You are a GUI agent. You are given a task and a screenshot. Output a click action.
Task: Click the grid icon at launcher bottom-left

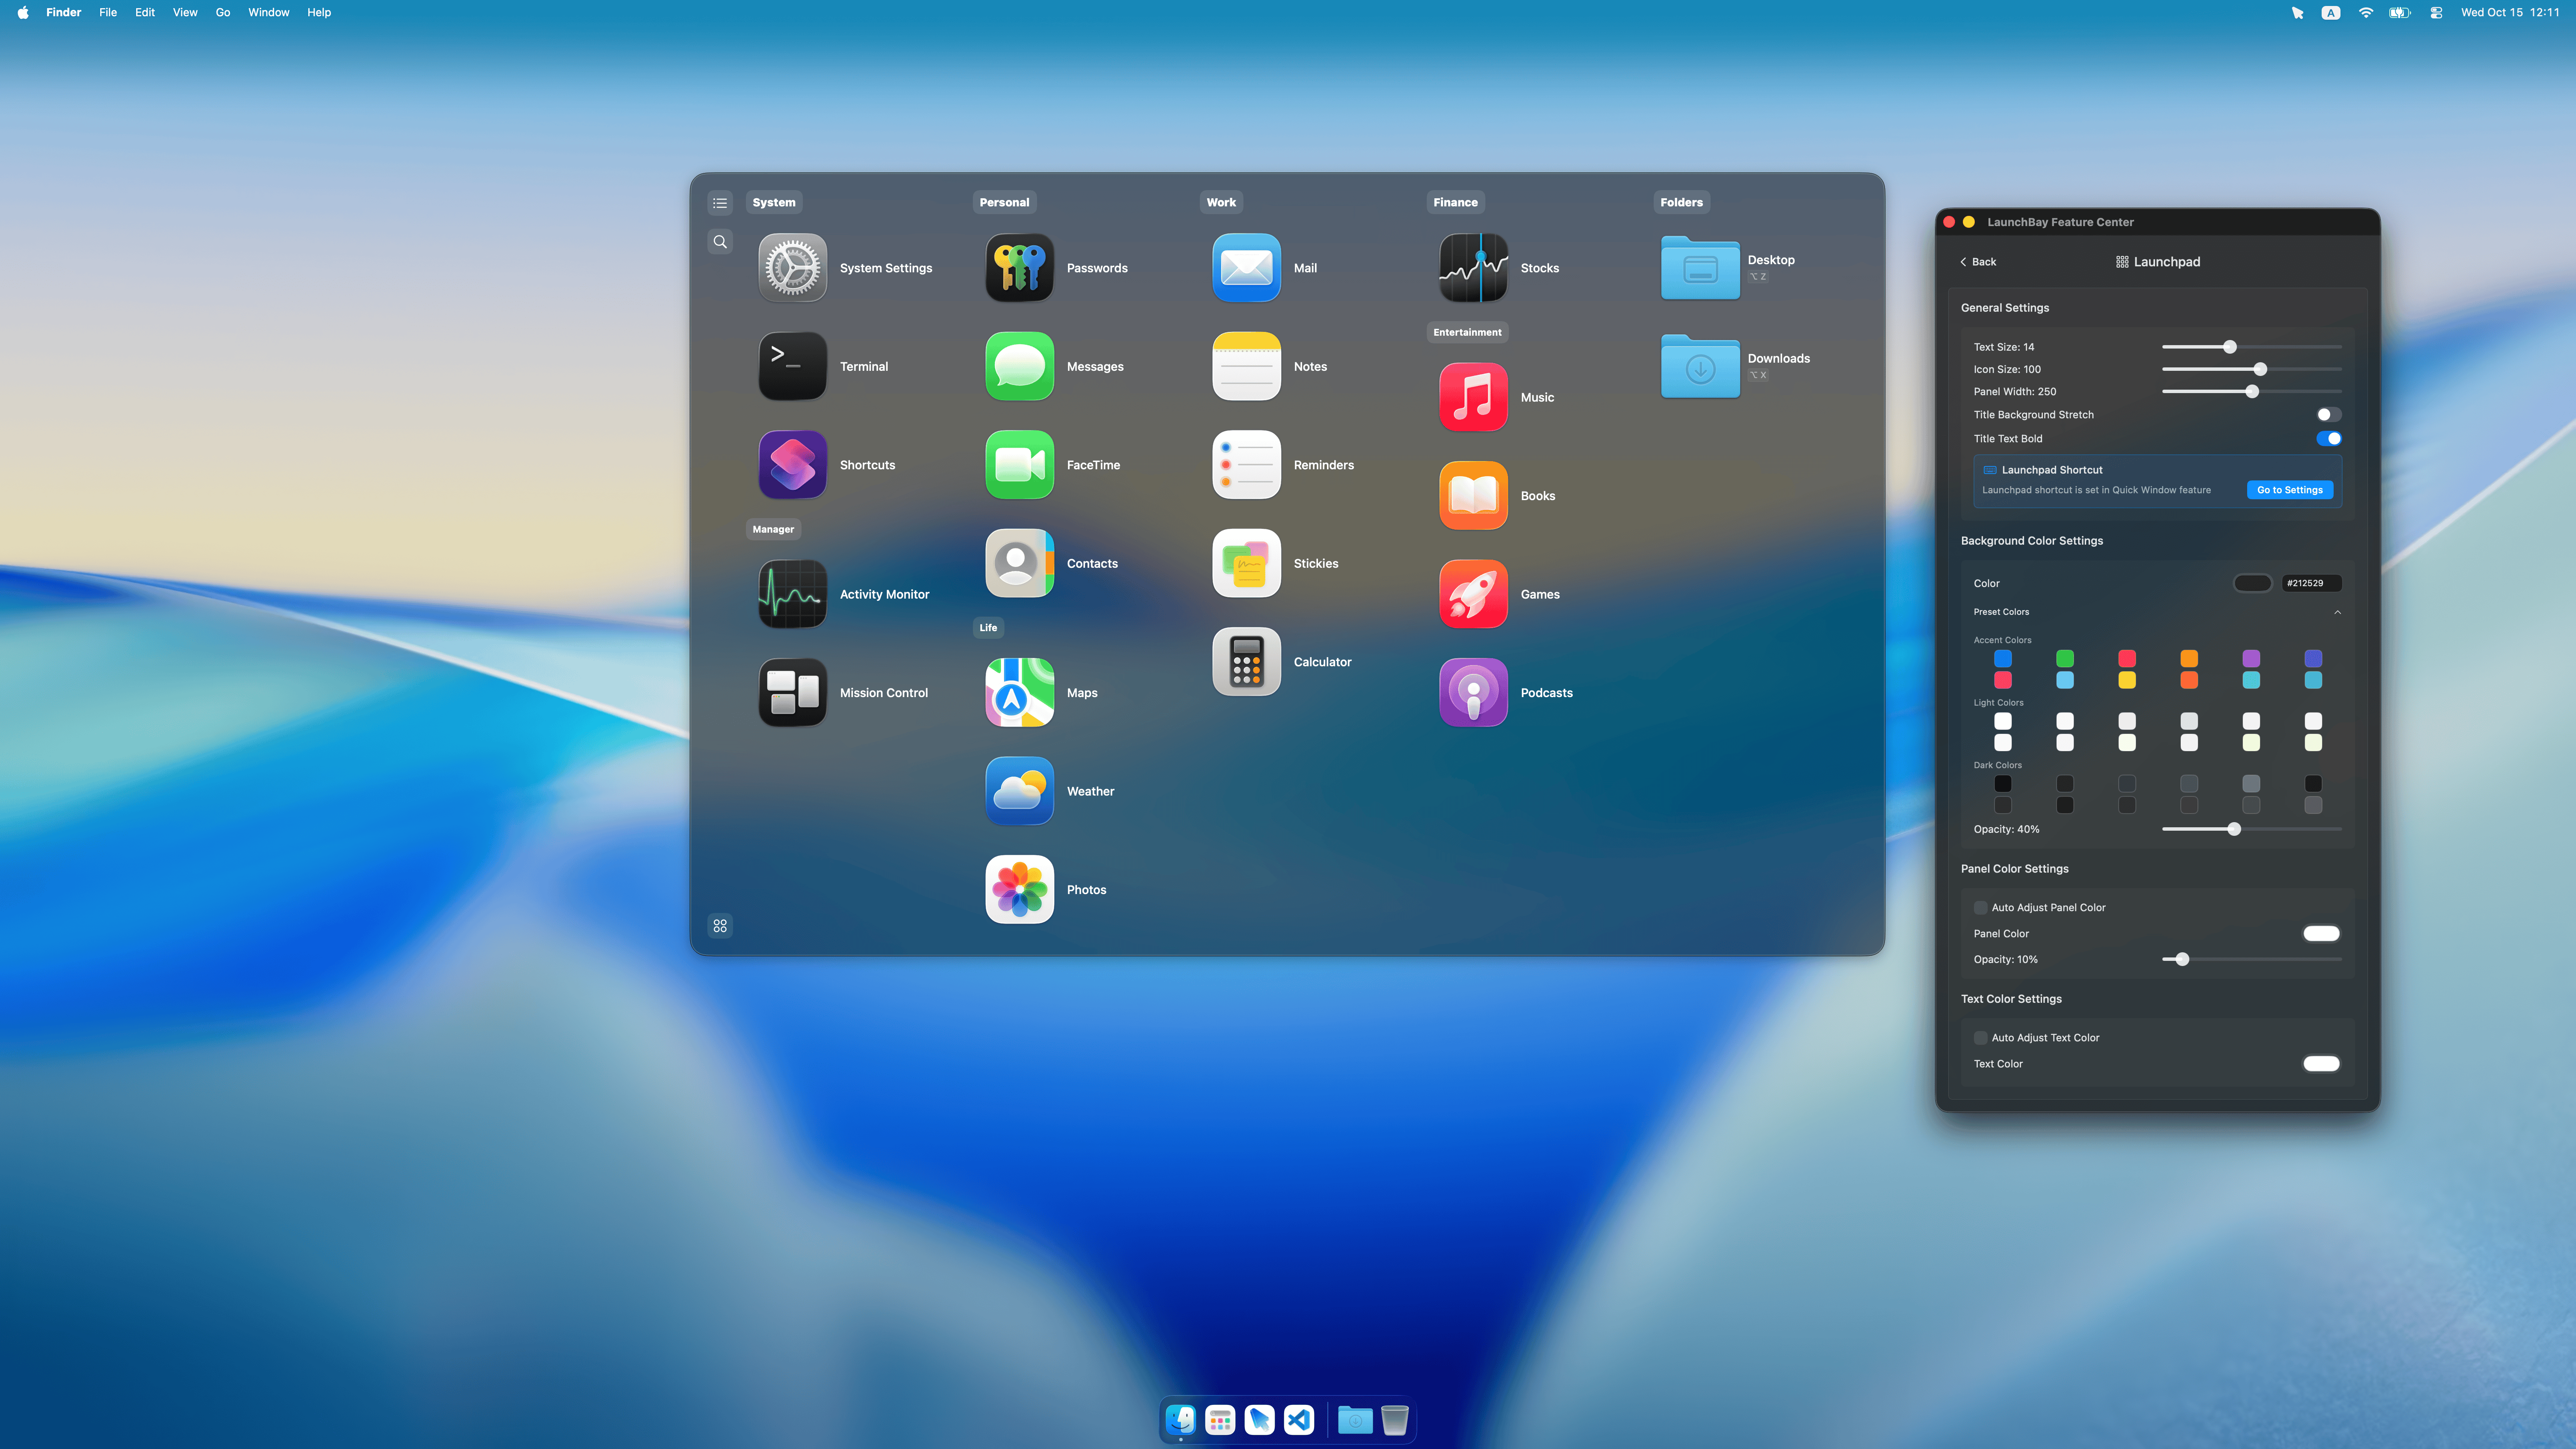pos(720,926)
